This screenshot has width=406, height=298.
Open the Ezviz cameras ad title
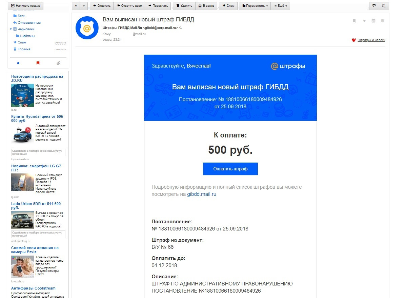point(35,250)
